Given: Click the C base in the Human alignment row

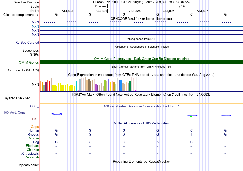Looking at the screenshot, I should click(191, 130).
